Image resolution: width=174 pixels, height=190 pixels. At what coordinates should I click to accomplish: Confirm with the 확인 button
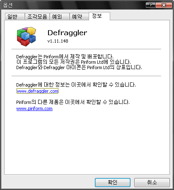click(x=113, y=183)
